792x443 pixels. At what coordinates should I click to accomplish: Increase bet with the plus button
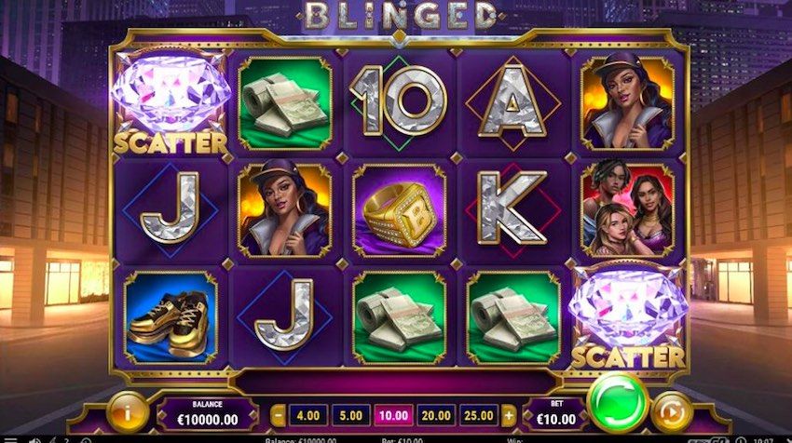click(509, 416)
